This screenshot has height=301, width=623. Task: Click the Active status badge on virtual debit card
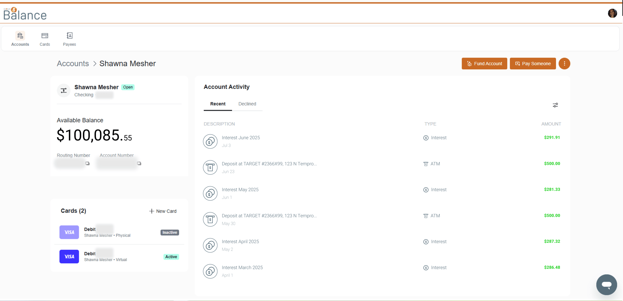click(x=171, y=257)
